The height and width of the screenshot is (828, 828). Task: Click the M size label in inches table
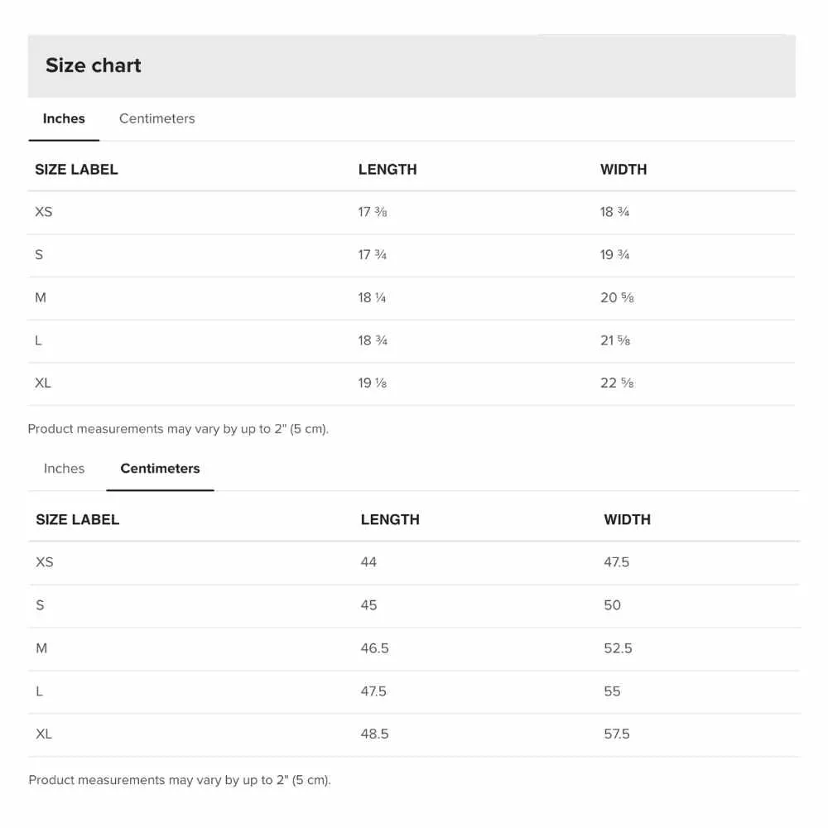tap(41, 298)
